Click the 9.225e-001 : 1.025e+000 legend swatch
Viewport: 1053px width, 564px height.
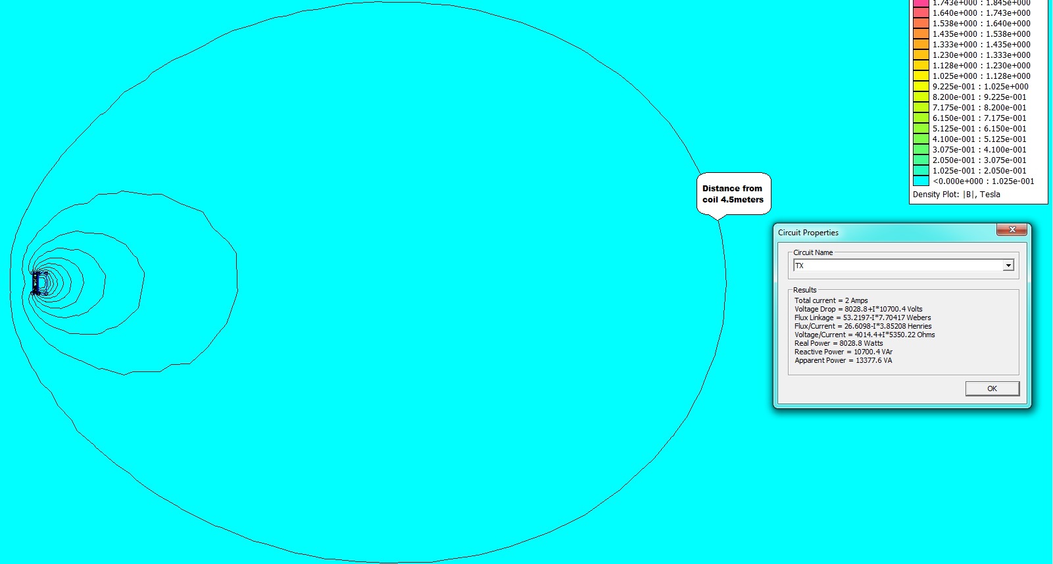[x=921, y=86]
